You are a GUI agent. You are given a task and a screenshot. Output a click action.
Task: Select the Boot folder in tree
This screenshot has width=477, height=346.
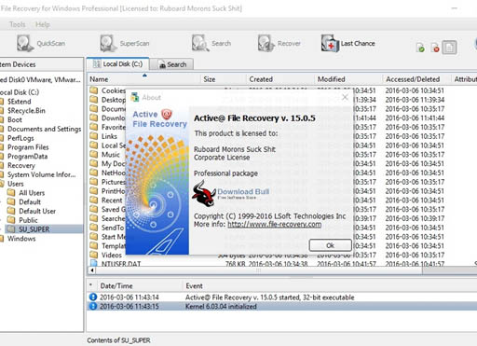[15, 119]
